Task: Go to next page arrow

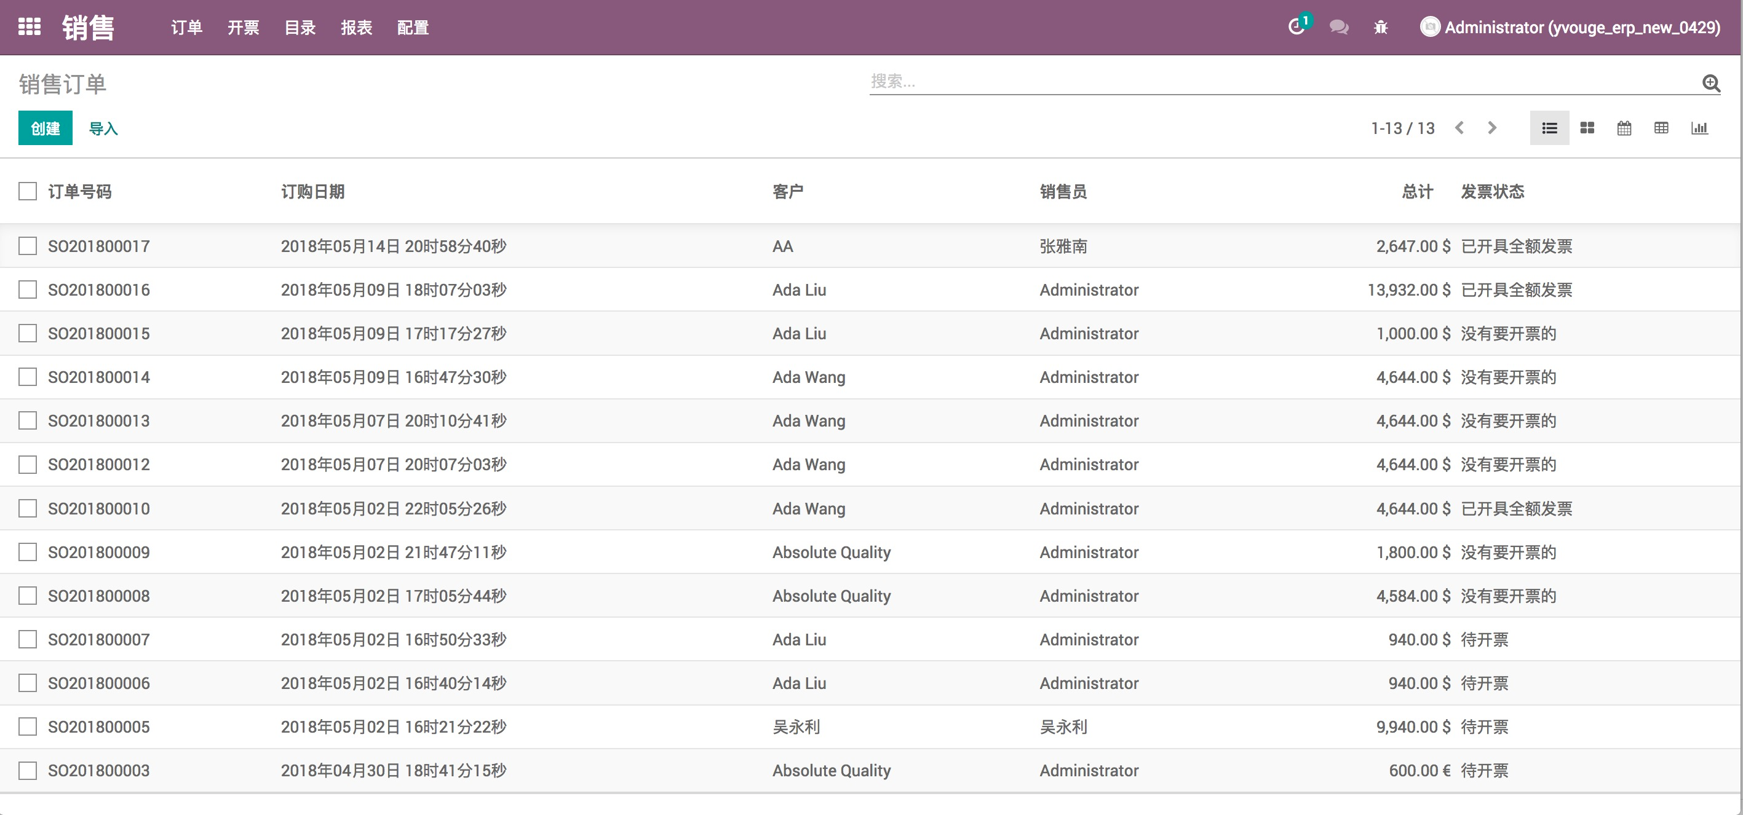Action: pos(1492,128)
